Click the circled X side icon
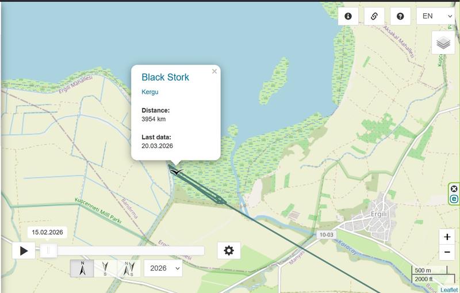460x293 pixels. pyautogui.click(x=454, y=189)
